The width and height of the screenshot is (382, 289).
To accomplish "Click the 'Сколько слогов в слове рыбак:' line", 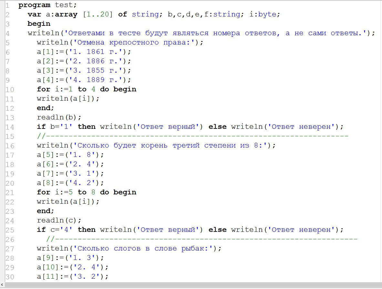I will click(129, 249).
